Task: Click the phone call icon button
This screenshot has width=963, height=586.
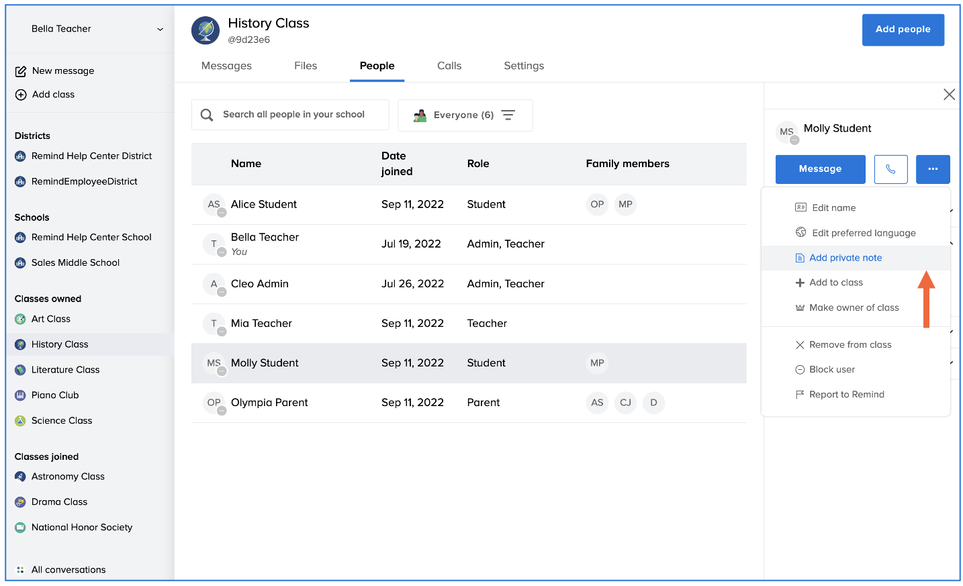Action: pyautogui.click(x=890, y=169)
